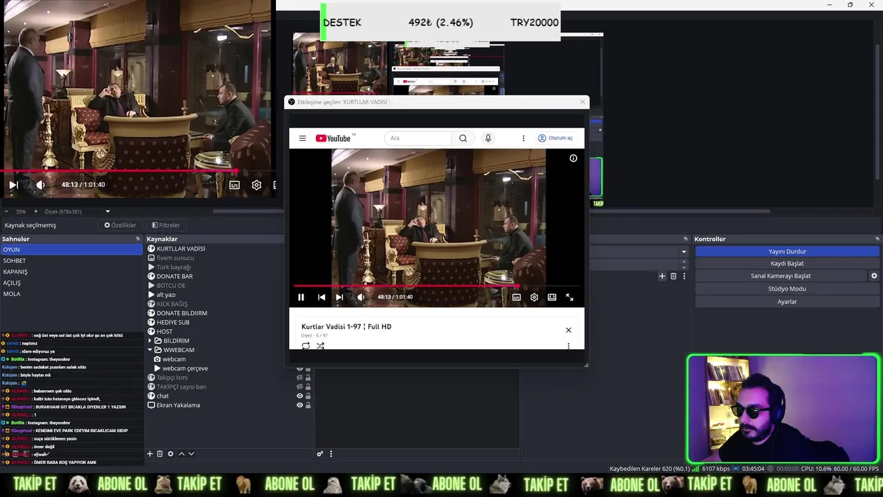Activate YouTube voice search microphone
Image resolution: width=883 pixels, height=497 pixels.
coord(488,138)
